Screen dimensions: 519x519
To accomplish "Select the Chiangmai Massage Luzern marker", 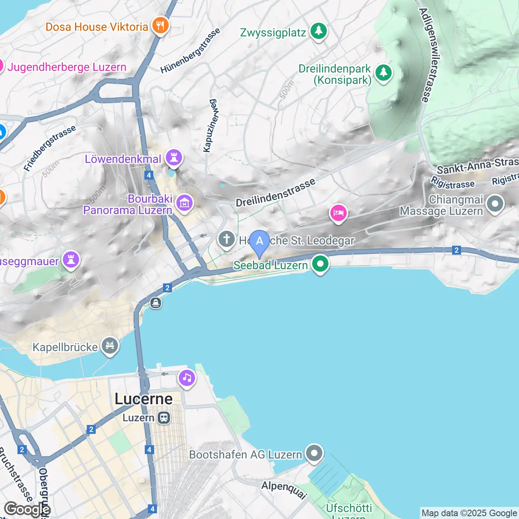I will pos(495,204).
